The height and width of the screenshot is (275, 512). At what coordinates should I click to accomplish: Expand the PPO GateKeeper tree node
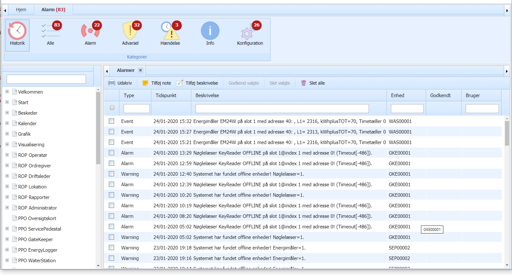pyautogui.click(x=7, y=239)
